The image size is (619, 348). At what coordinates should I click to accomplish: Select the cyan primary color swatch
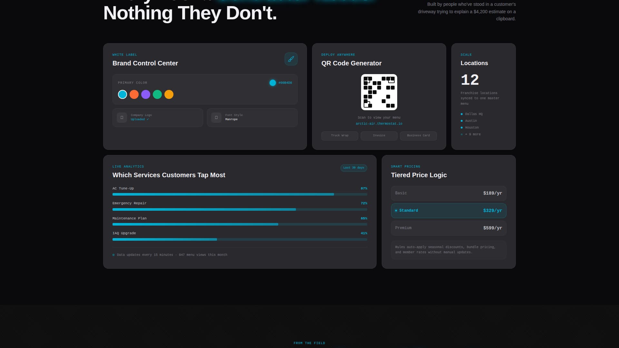123,94
